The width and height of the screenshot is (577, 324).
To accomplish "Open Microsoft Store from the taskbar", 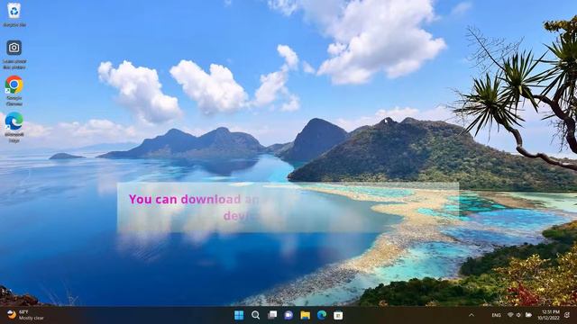I will 338,315.
